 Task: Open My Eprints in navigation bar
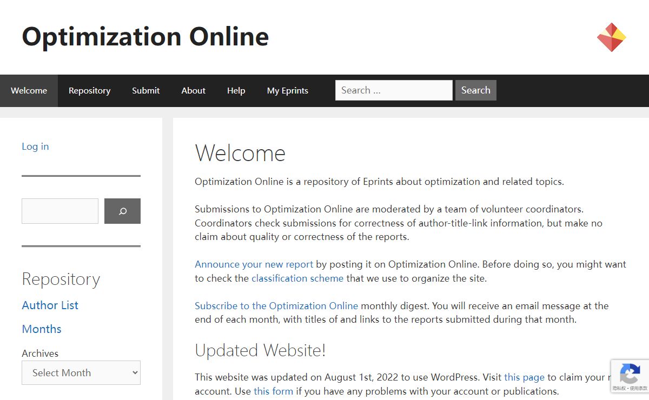[x=287, y=91]
